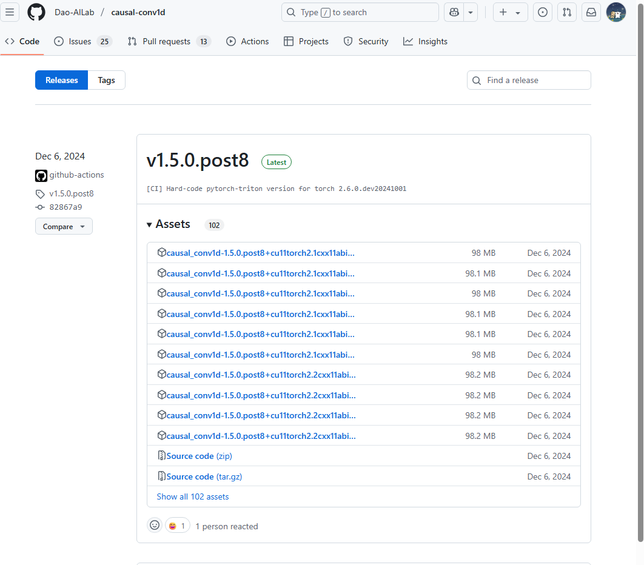Screen dimensions: 644x565
Task: Expand the create new dropdown arrow
Action: click(x=518, y=12)
